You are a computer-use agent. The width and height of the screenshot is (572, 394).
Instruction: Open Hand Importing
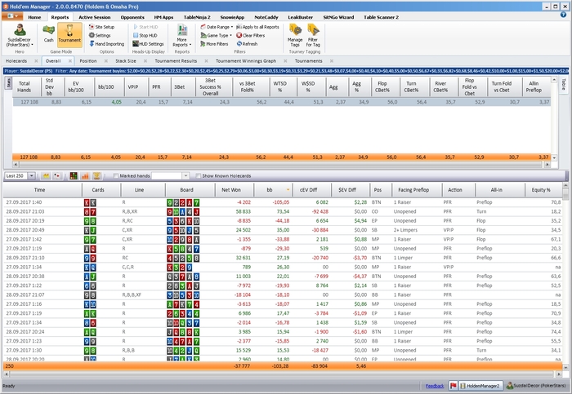(106, 44)
